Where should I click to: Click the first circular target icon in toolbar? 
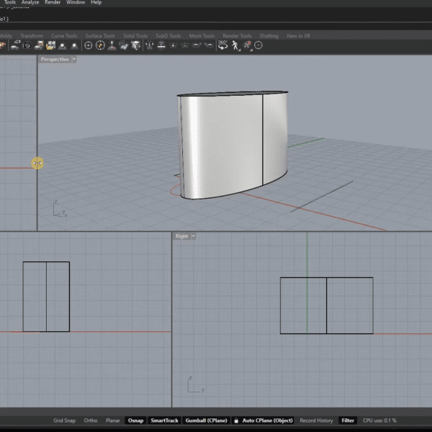89,45
